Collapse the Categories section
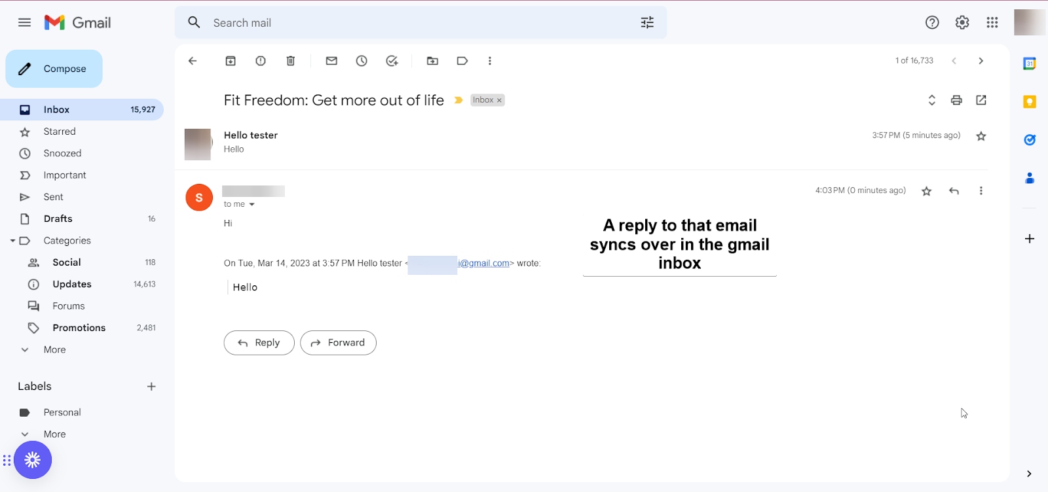The width and height of the screenshot is (1048, 492). (12, 241)
